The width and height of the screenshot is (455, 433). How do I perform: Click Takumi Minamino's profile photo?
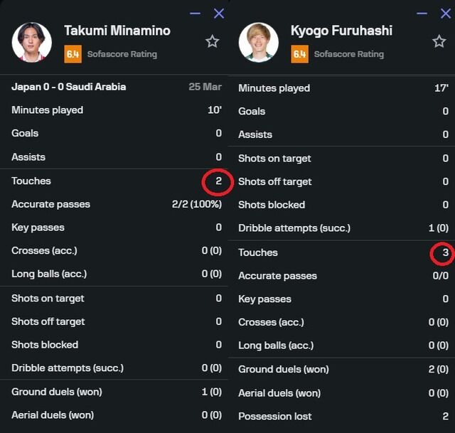[x=32, y=42]
